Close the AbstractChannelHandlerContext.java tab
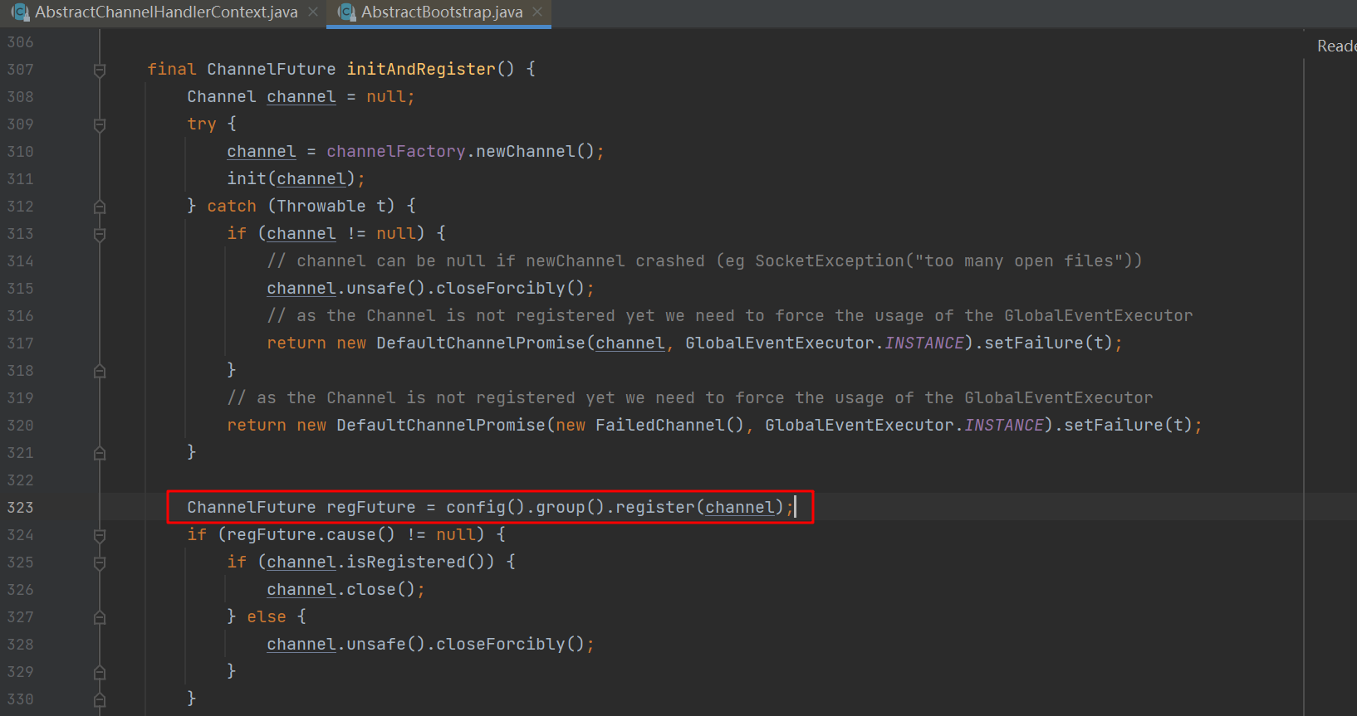Image resolution: width=1357 pixels, height=716 pixels. 313,12
